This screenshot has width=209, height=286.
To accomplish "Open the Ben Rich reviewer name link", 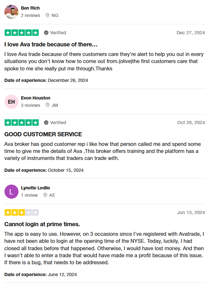I will (x=30, y=8).
